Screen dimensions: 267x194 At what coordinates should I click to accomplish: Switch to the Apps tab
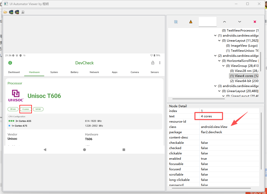115,72
